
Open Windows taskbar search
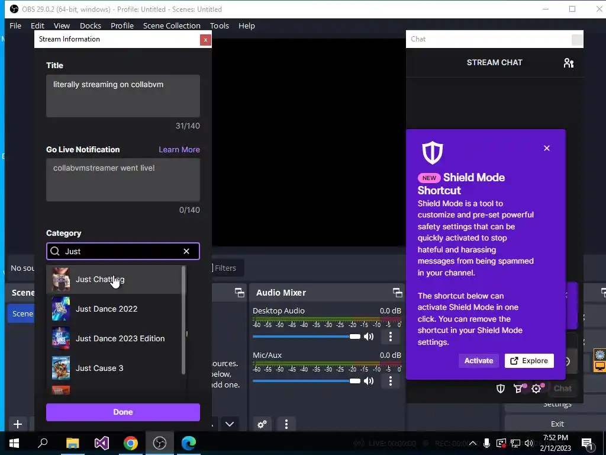click(x=43, y=443)
